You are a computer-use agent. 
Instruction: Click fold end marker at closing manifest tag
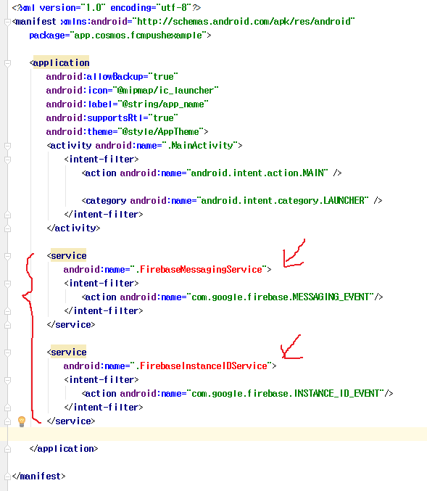[x=7, y=476]
